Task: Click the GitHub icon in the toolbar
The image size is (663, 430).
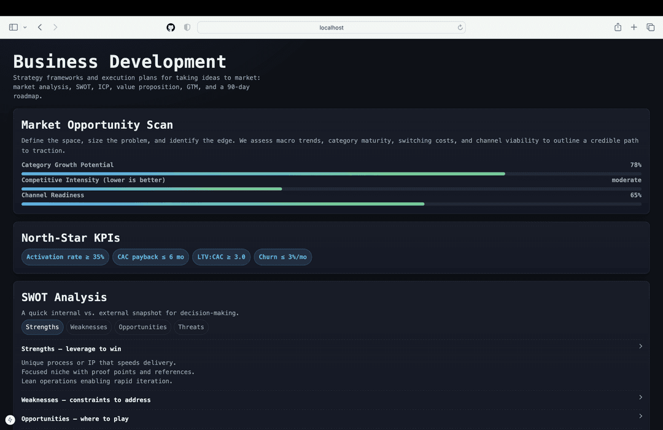Action: point(171,28)
